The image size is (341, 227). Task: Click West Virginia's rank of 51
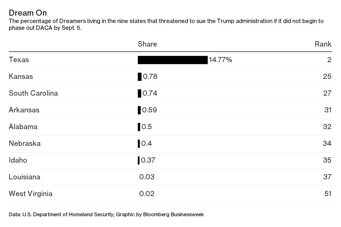[328, 194]
